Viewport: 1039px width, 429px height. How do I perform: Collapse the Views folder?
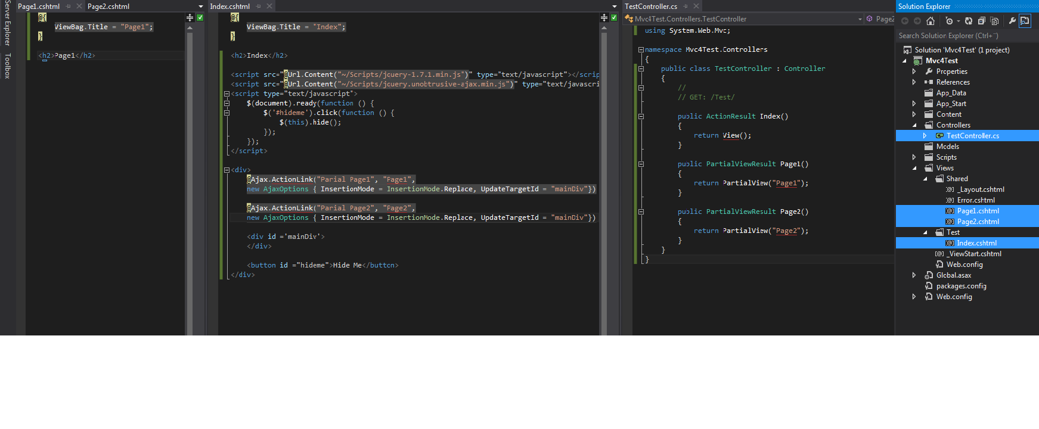tap(914, 168)
